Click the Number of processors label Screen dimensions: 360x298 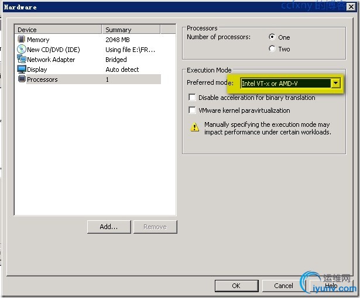pyautogui.click(x=218, y=37)
